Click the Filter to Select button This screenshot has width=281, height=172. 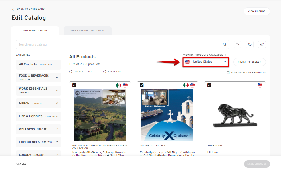point(249,62)
